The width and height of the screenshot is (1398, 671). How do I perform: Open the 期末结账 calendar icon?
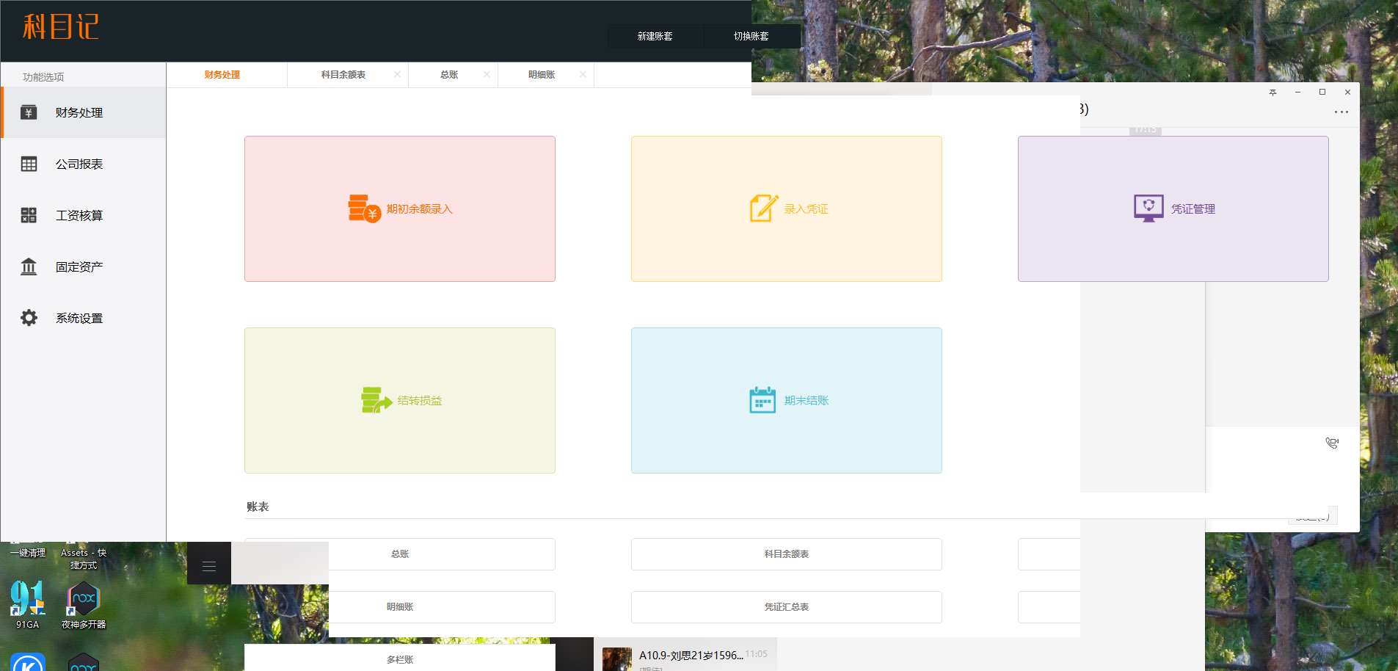762,400
